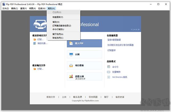Click the Copyright by FlipBuilder.com text
The width and height of the screenshot is (171, 112).
tap(85, 101)
